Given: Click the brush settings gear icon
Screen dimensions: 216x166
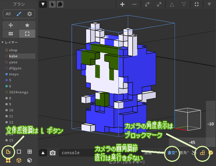Looking at the screenshot, I should point(30,14).
